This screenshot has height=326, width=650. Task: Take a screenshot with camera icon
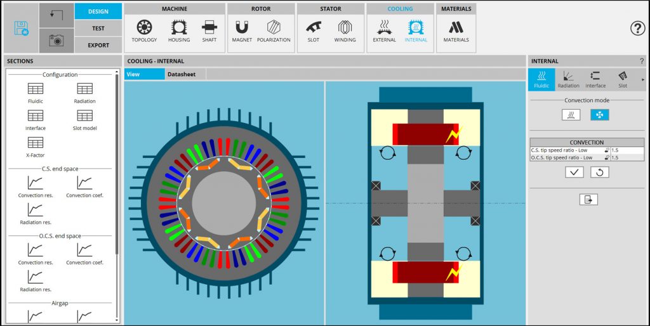pos(56,41)
